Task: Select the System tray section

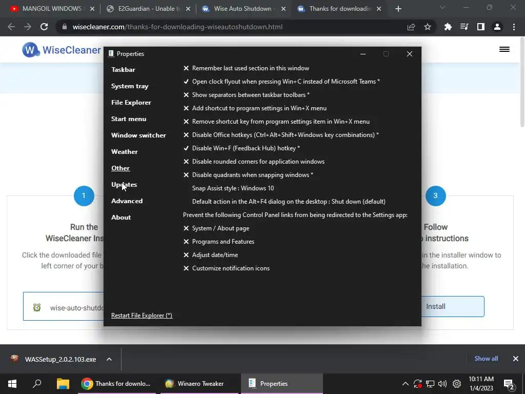Action: [130, 86]
